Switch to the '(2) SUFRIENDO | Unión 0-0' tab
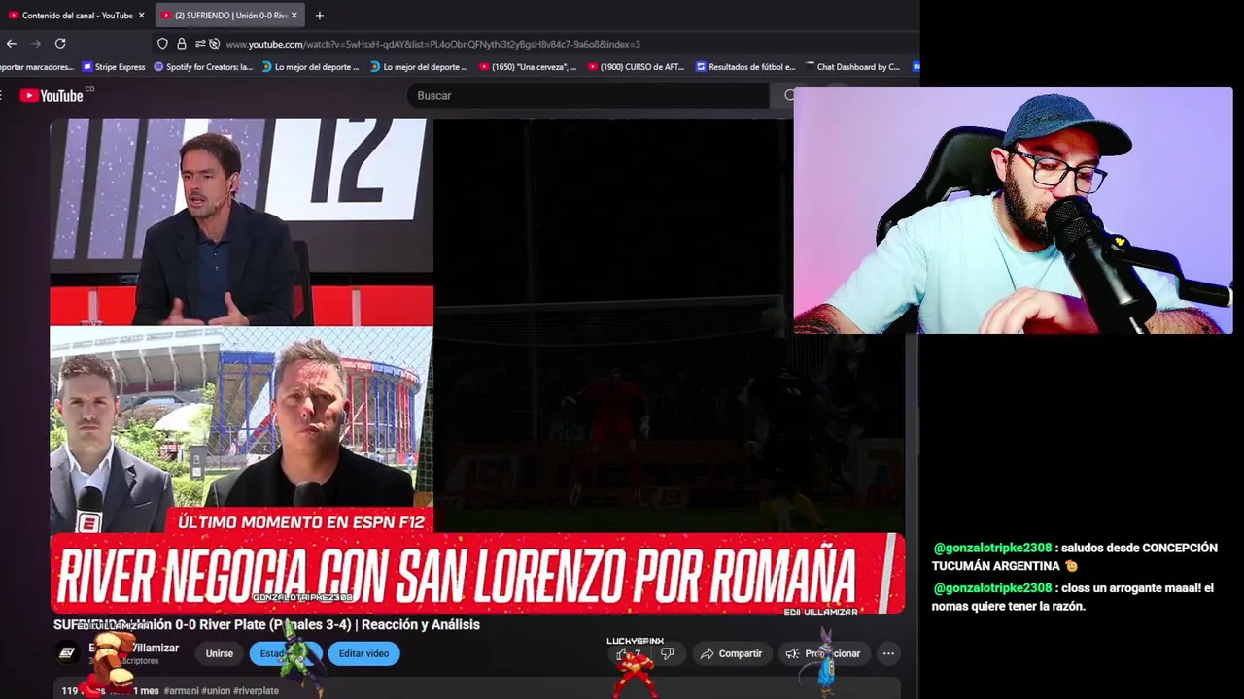The width and height of the screenshot is (1244, 699). coord(228,16)
